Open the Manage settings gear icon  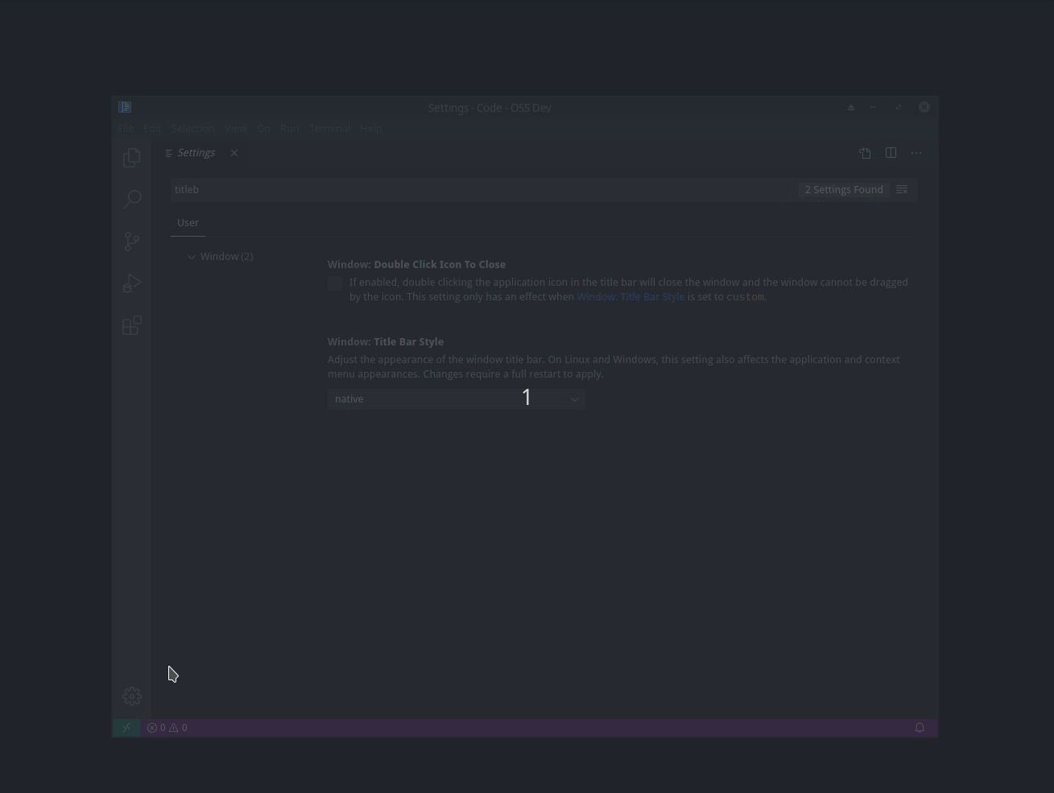[131, 696]
